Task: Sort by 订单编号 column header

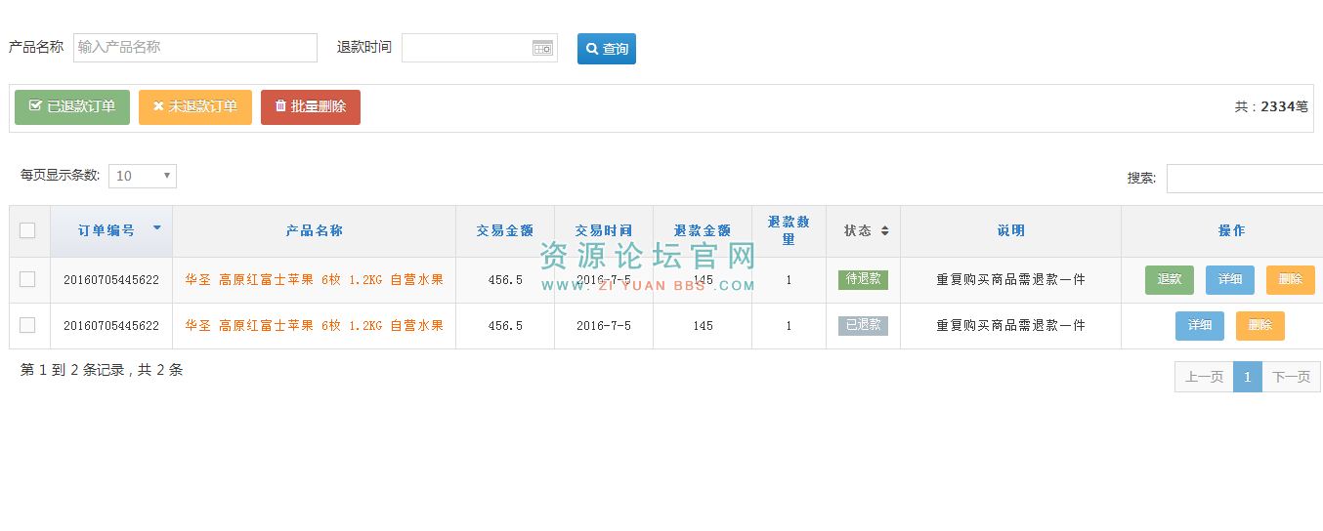Action: click(x=111, y=231)
